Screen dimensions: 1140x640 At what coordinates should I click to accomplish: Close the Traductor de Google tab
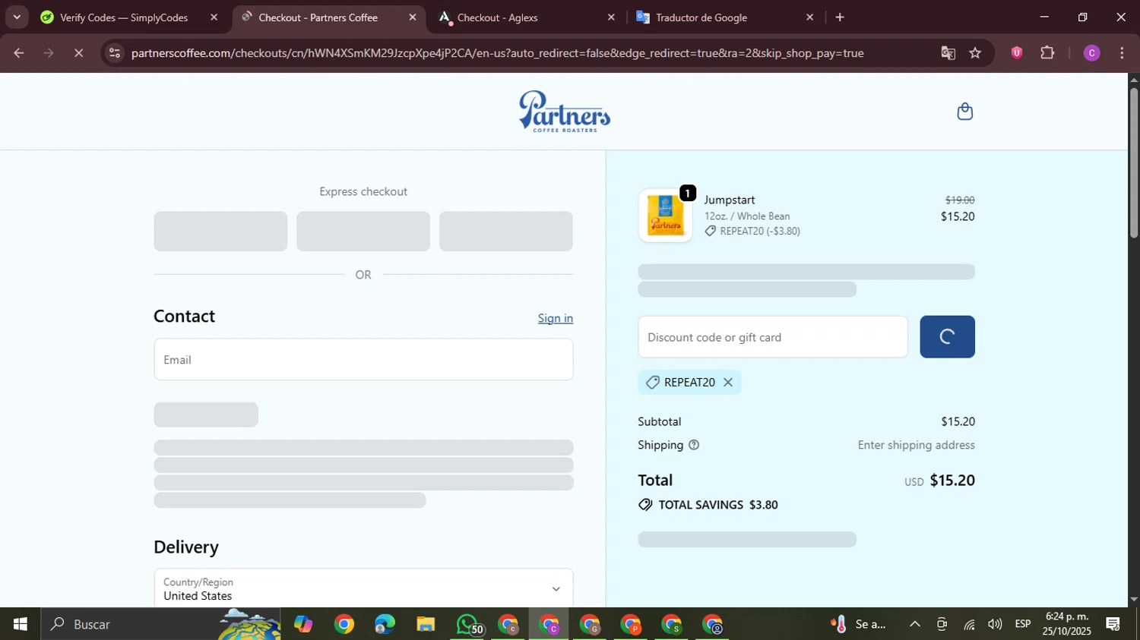point(809,17)
